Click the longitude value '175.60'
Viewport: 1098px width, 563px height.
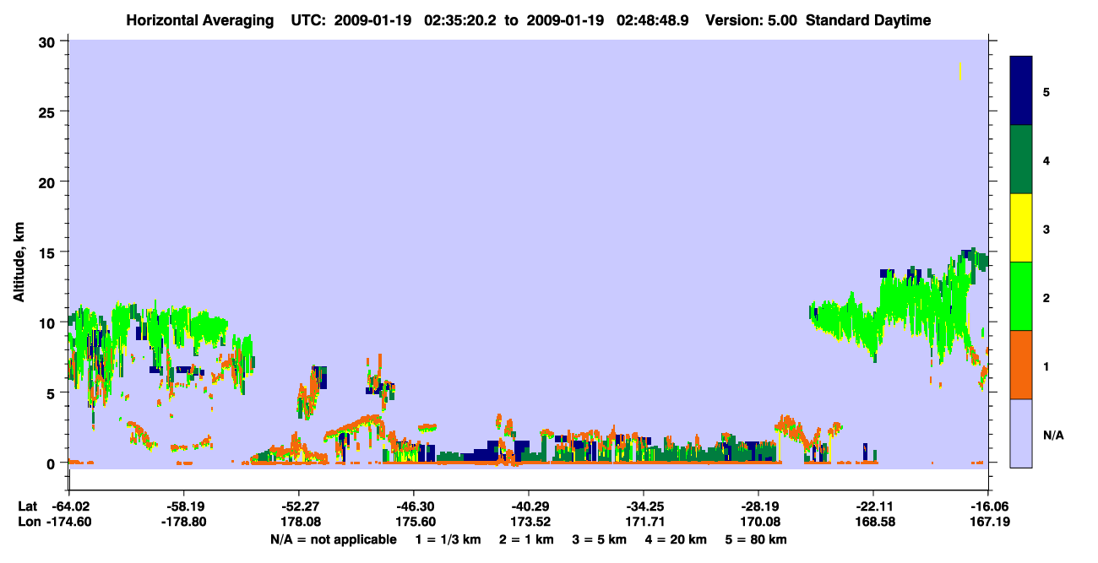[x=414, y=522]
